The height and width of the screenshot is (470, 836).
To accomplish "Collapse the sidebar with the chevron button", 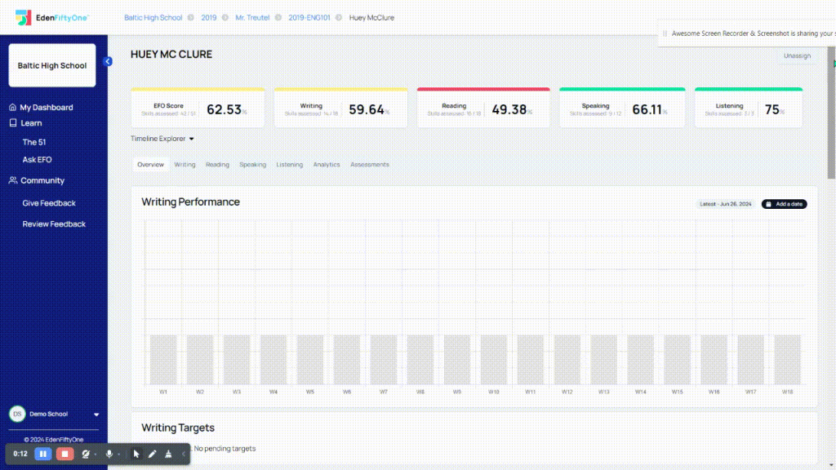I will tap(108, 61).
